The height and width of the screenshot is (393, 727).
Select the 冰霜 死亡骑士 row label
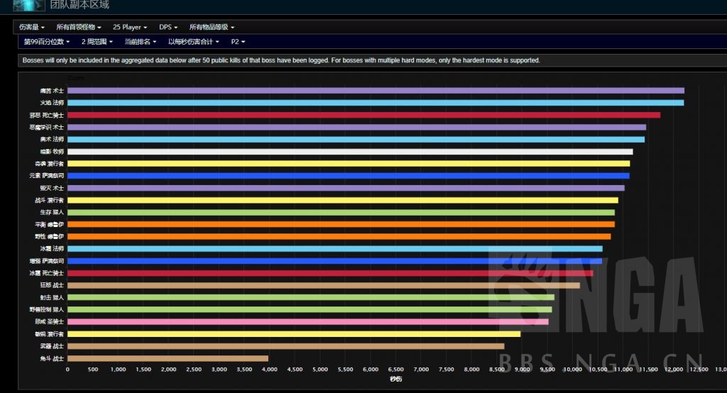(47, 273)
